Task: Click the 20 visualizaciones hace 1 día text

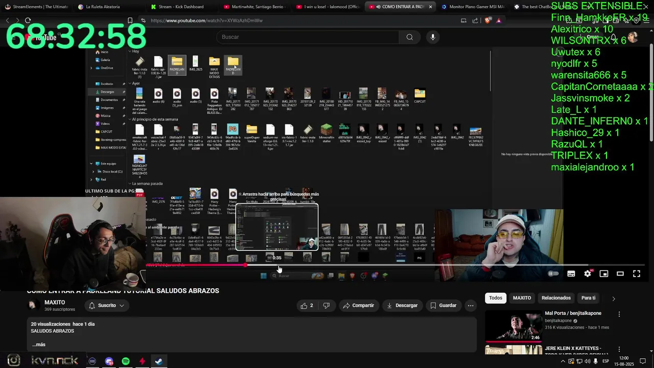Action: point(62,324)
